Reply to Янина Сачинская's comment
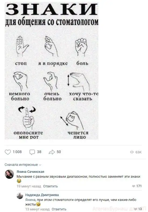Image resolution: width=148 pixels, height=212 pixels. point(50,186)
